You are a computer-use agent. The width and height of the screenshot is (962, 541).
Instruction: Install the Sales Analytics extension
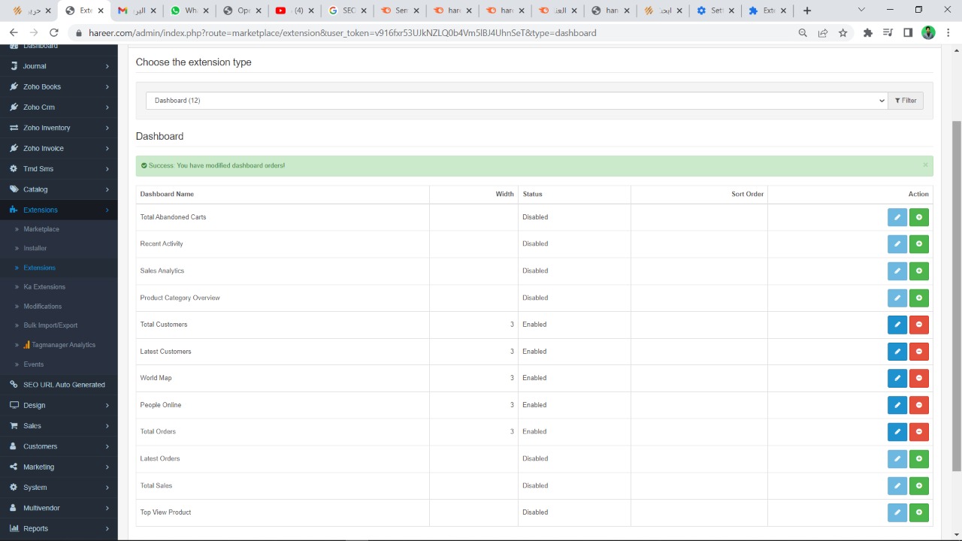coord(919,271)
